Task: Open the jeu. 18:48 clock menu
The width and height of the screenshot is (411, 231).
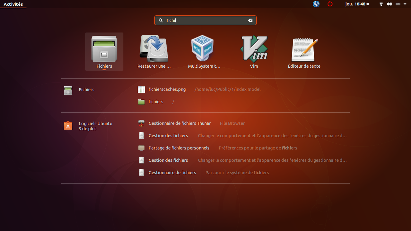Action: click(x=357, y=4)
